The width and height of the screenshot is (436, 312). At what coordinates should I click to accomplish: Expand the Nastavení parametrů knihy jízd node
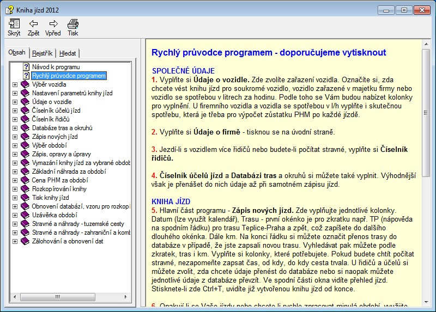point(15,93)
